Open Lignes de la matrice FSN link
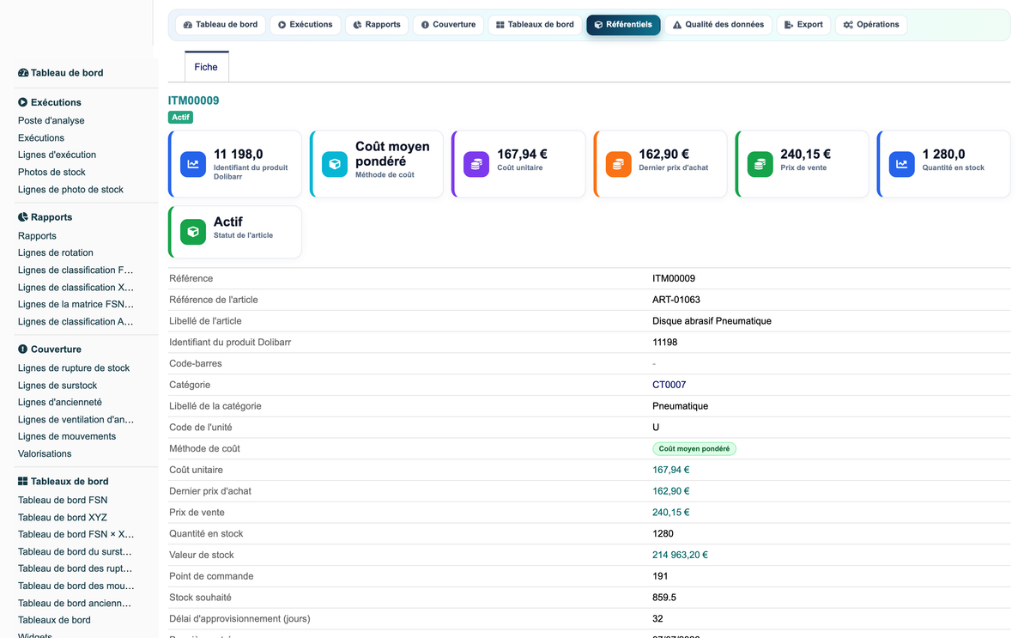Viewport: 1030px width, 638px height. tap(76, 305)
